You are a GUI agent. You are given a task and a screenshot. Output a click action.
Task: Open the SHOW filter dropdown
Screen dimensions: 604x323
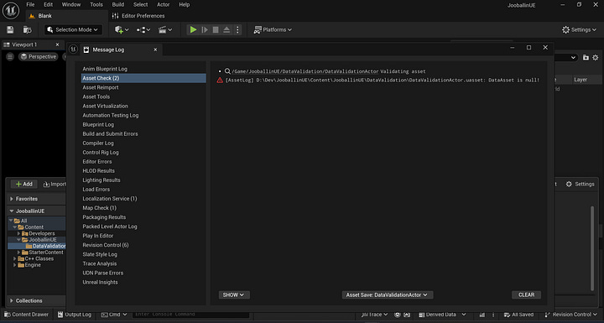[234, 294]
